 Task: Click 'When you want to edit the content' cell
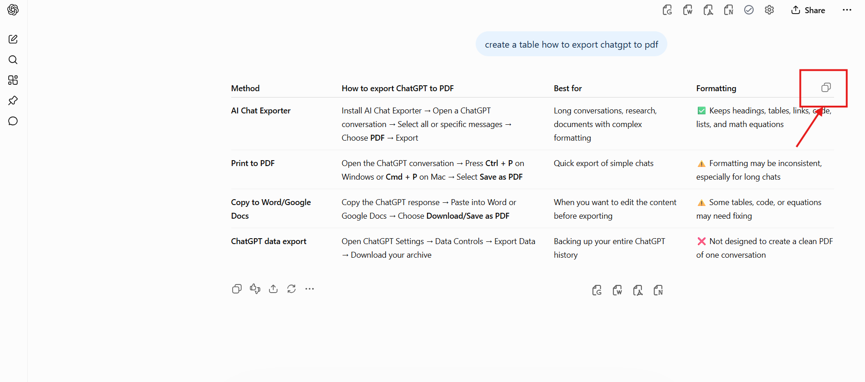click(615, 209)
